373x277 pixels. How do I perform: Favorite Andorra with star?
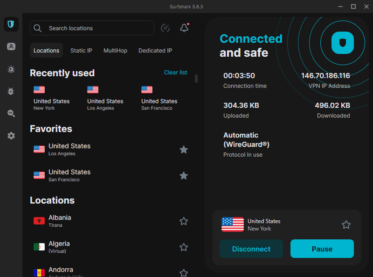click(184, 273)
